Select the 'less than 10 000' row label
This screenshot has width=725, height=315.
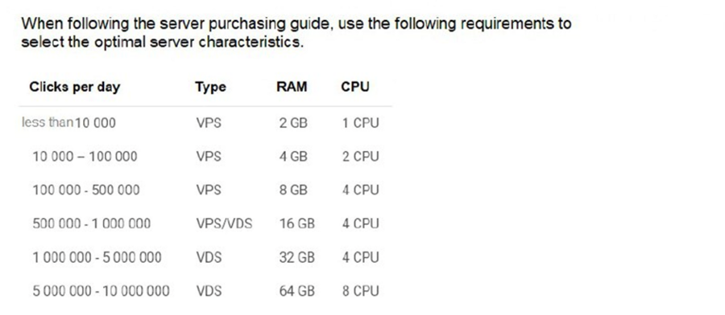point(68,123)
